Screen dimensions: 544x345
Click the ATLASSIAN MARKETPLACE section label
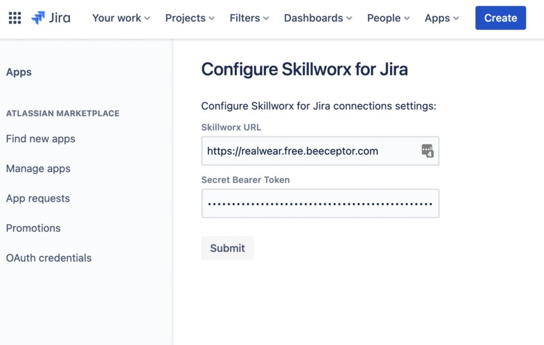(x=63, y=113)
